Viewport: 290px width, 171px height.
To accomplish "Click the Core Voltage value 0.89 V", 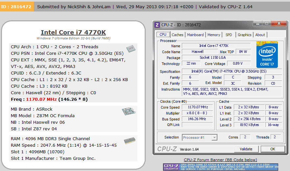I will [239, 63].
